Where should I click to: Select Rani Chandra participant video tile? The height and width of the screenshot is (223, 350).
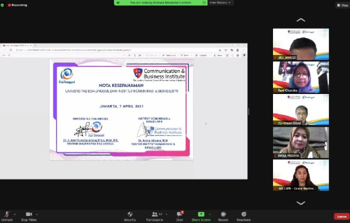300,77
